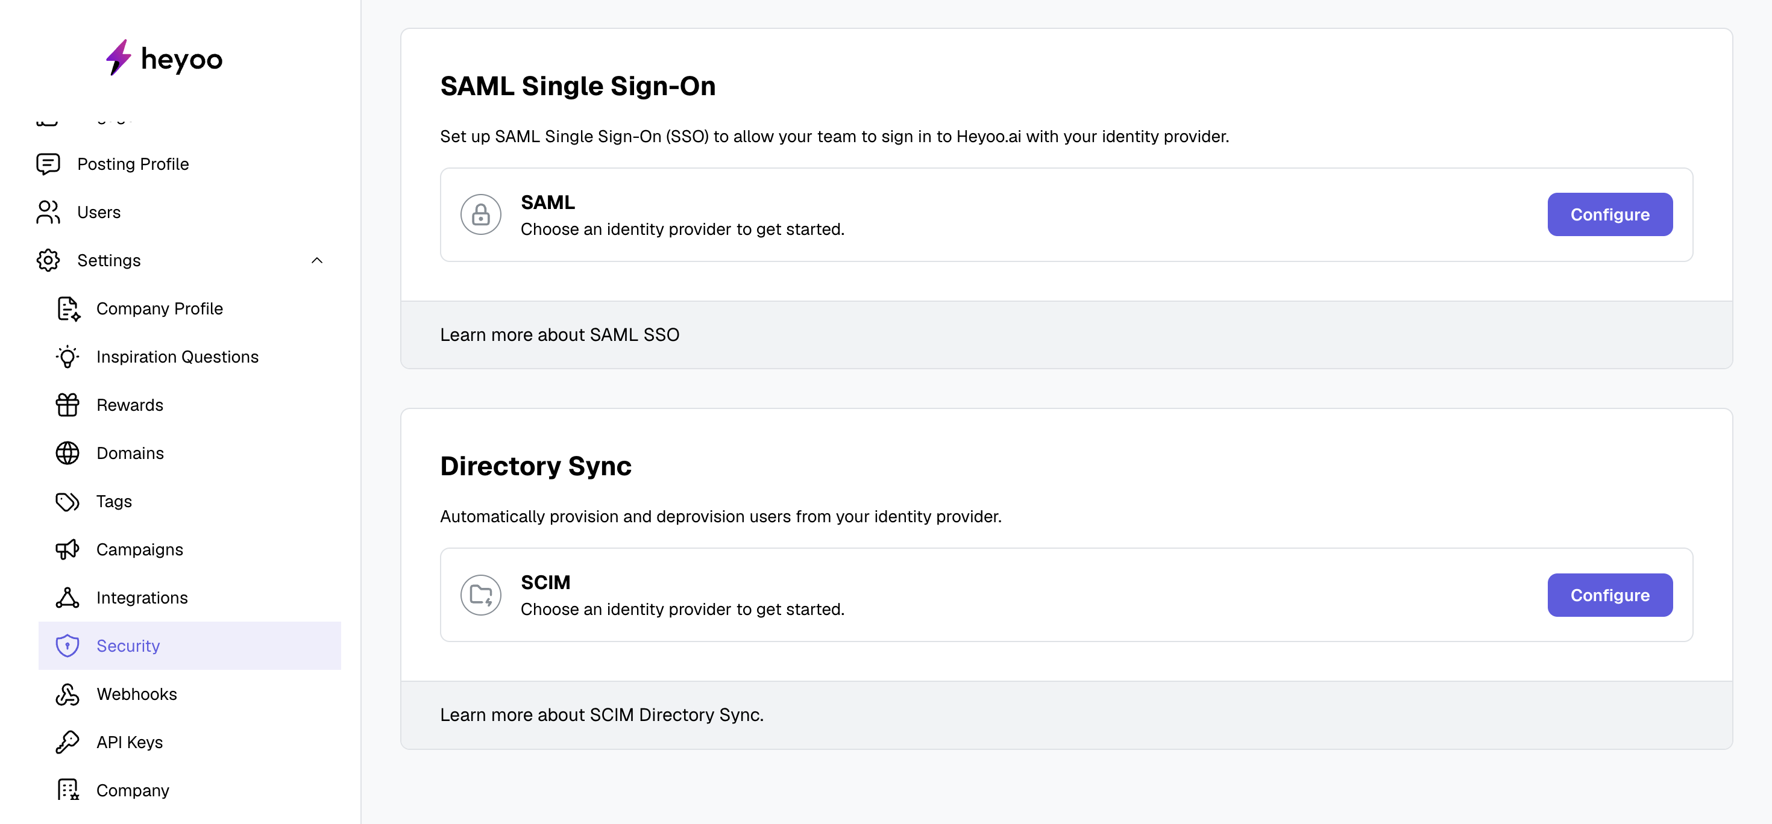Viewport: 1772px width, 824px height.
Task: Click the Webhooks icon in sidebar
Action: 68,694
